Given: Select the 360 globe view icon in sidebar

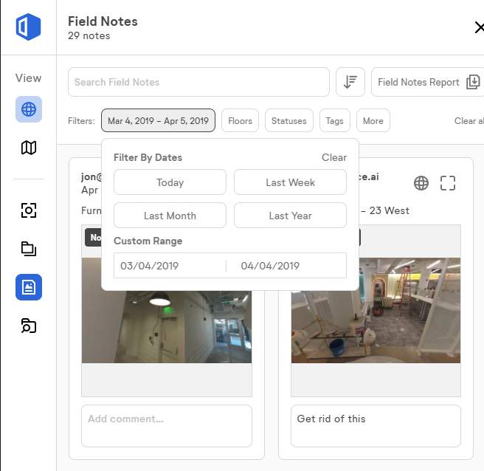Looking at the screenshot, I should tap(29, 109).
